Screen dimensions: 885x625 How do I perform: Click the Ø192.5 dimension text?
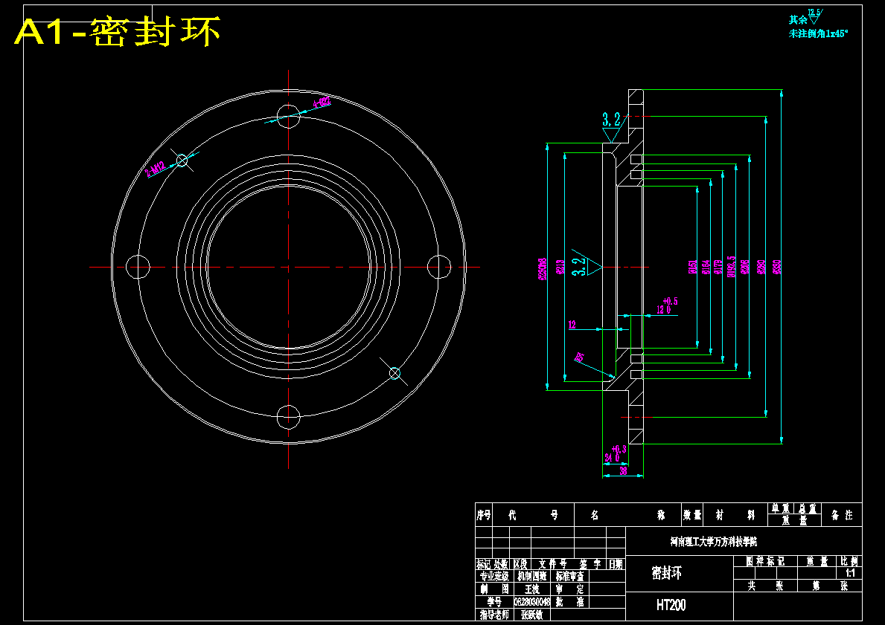click(x=732, y=267)
